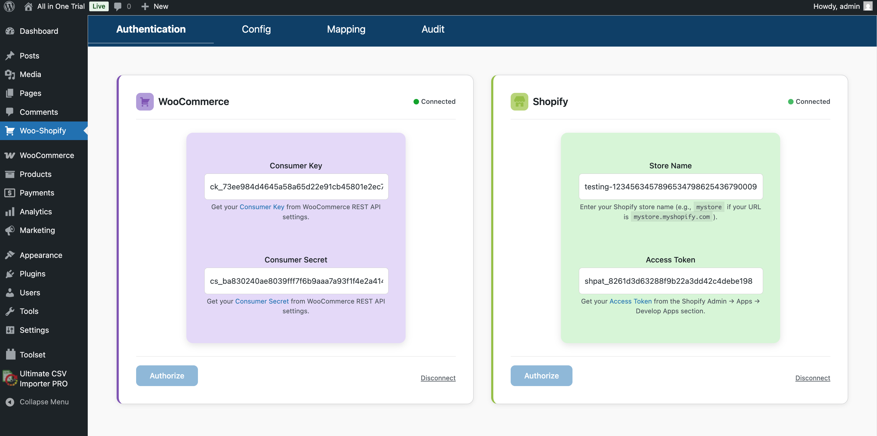Click the comments bubble icon in admin bar

coord(118,6)
